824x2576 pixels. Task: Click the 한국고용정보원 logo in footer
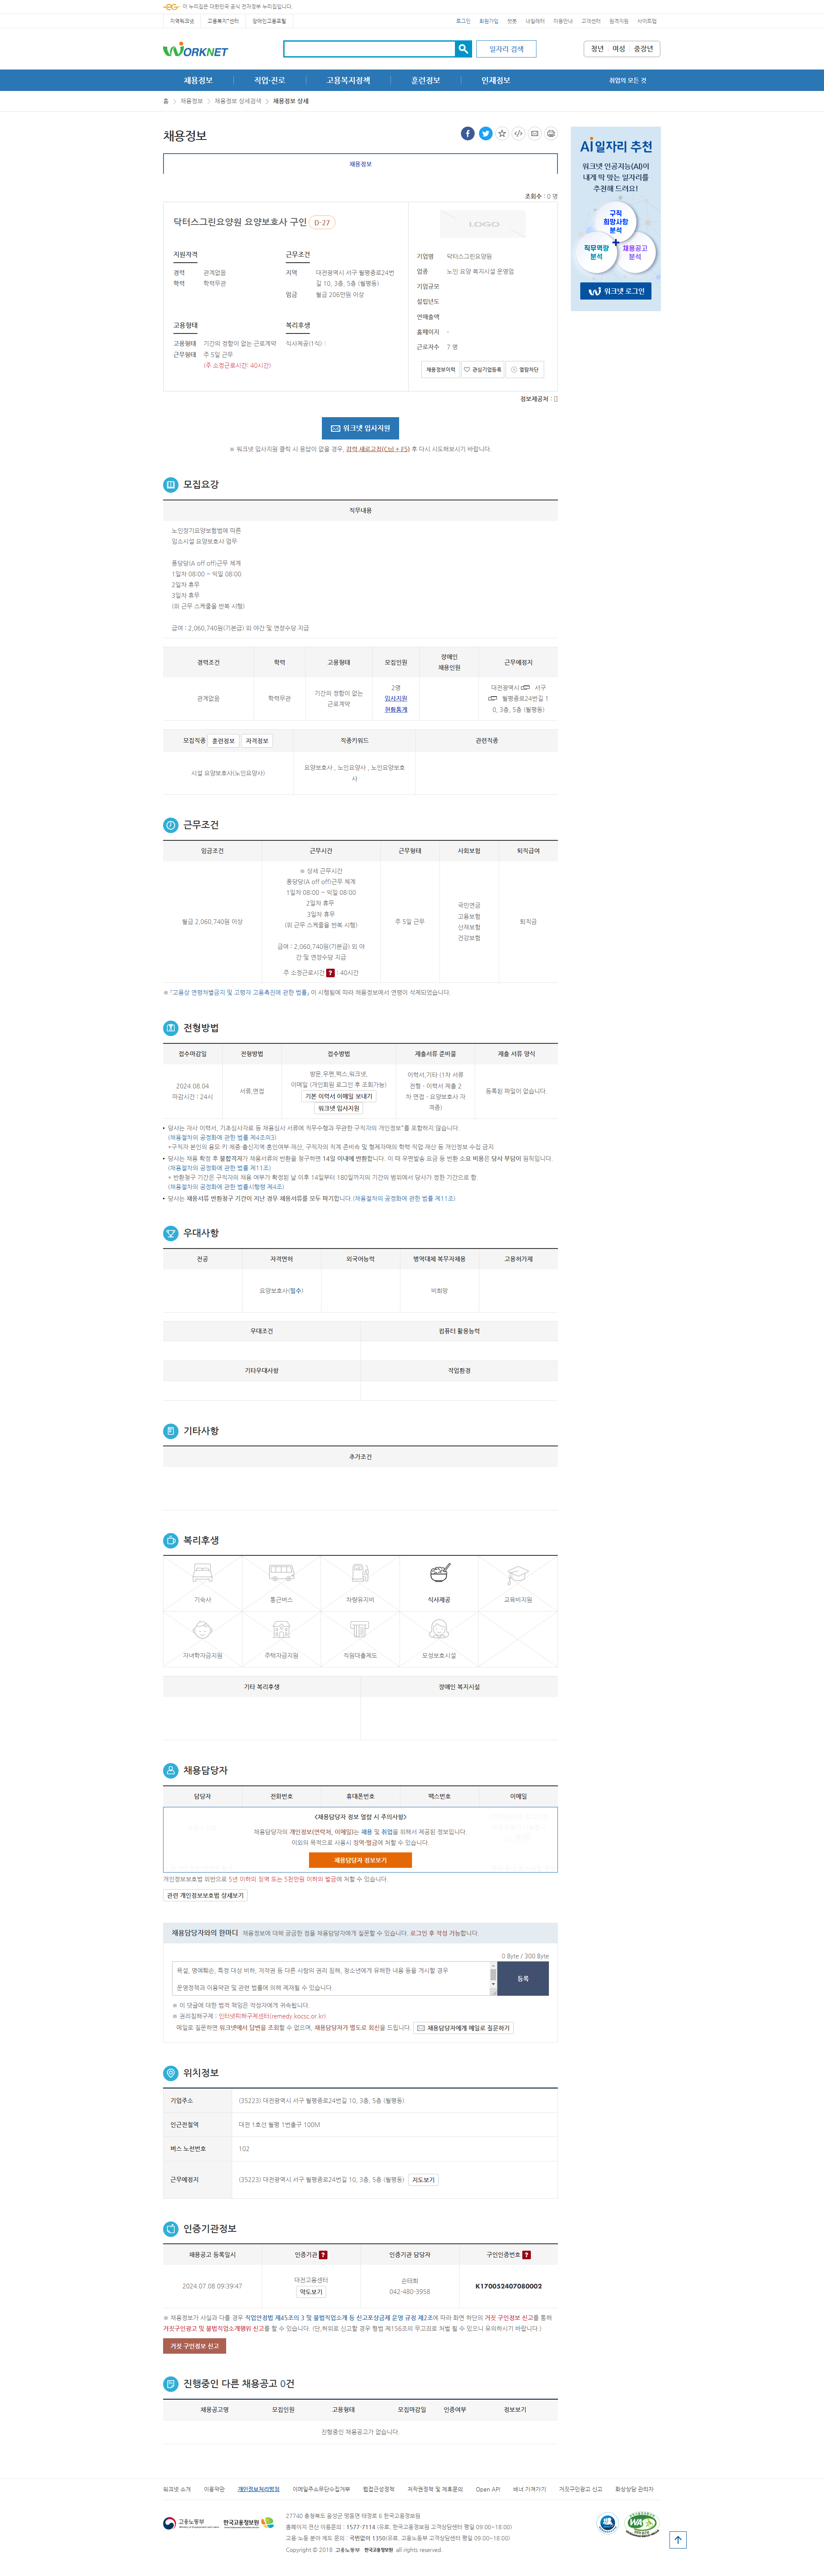248,2523
